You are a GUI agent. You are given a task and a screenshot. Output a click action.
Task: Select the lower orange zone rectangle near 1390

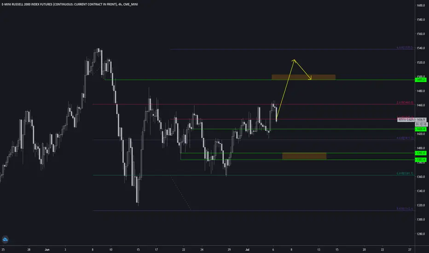pyautogui.click(x=304, y=156)
